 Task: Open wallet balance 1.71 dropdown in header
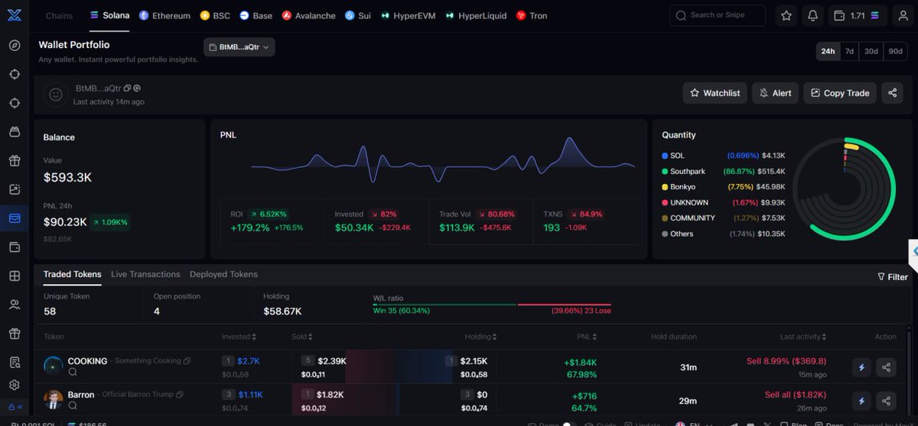857,15
